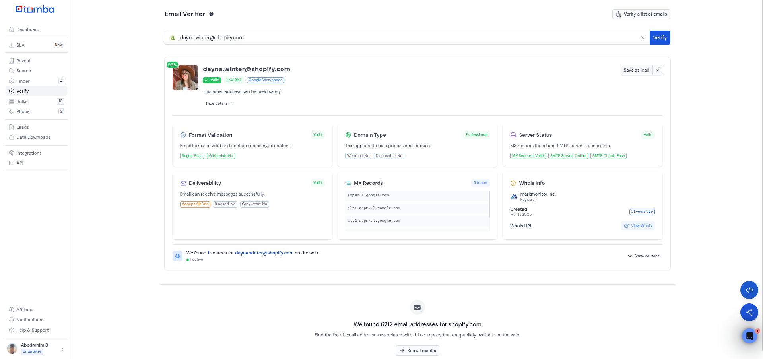Click See all results button
The width and height of the screenshot is (763, 359).
coord(417,351)
